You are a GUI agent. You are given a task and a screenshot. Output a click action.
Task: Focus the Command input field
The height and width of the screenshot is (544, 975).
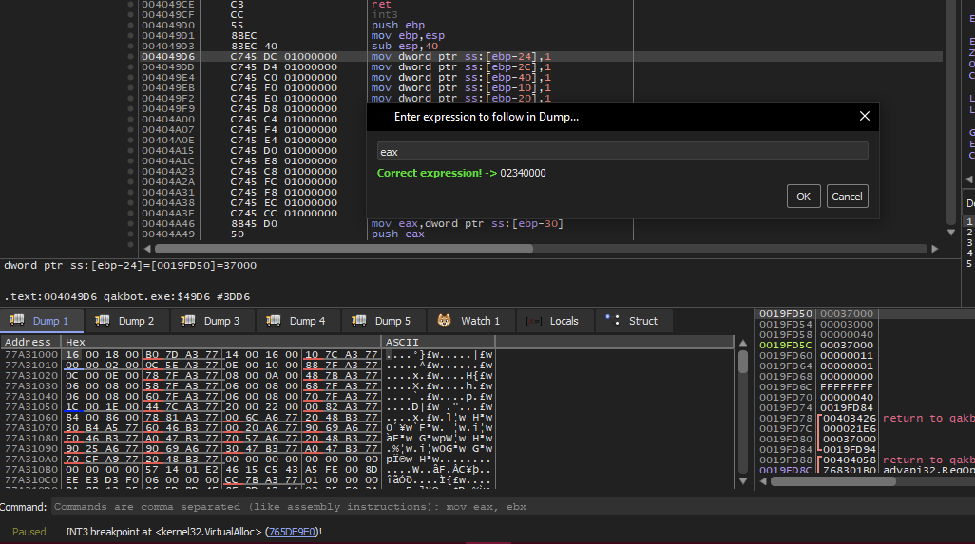[513, 506]
